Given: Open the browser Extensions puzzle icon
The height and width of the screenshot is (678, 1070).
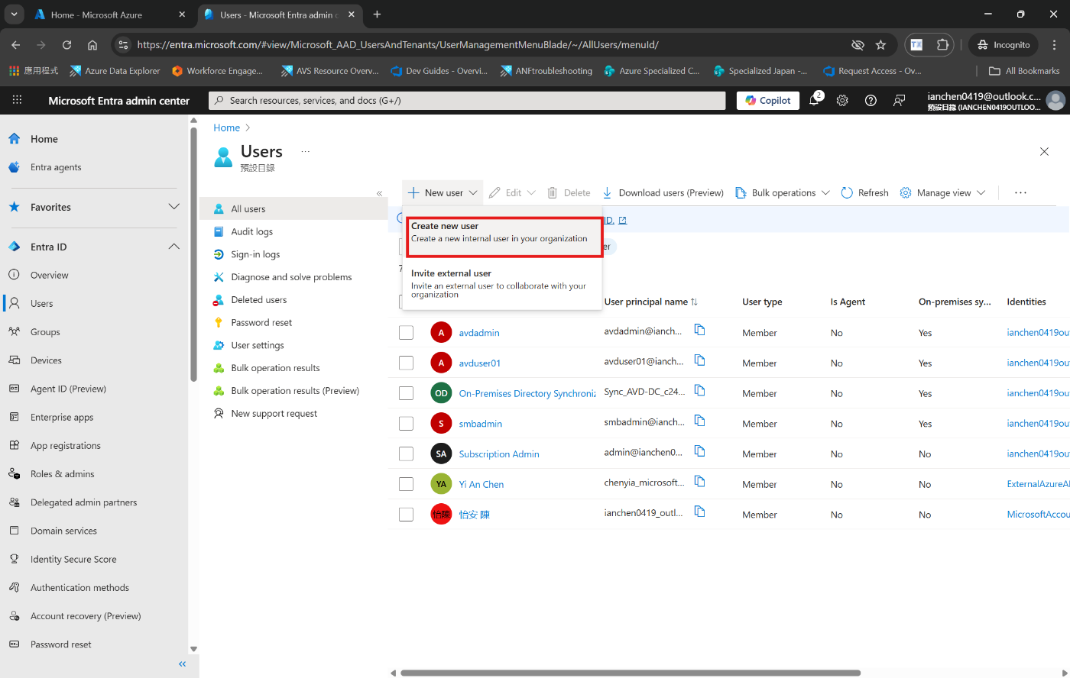Looking at the screenshot, I should pos(942,45).
